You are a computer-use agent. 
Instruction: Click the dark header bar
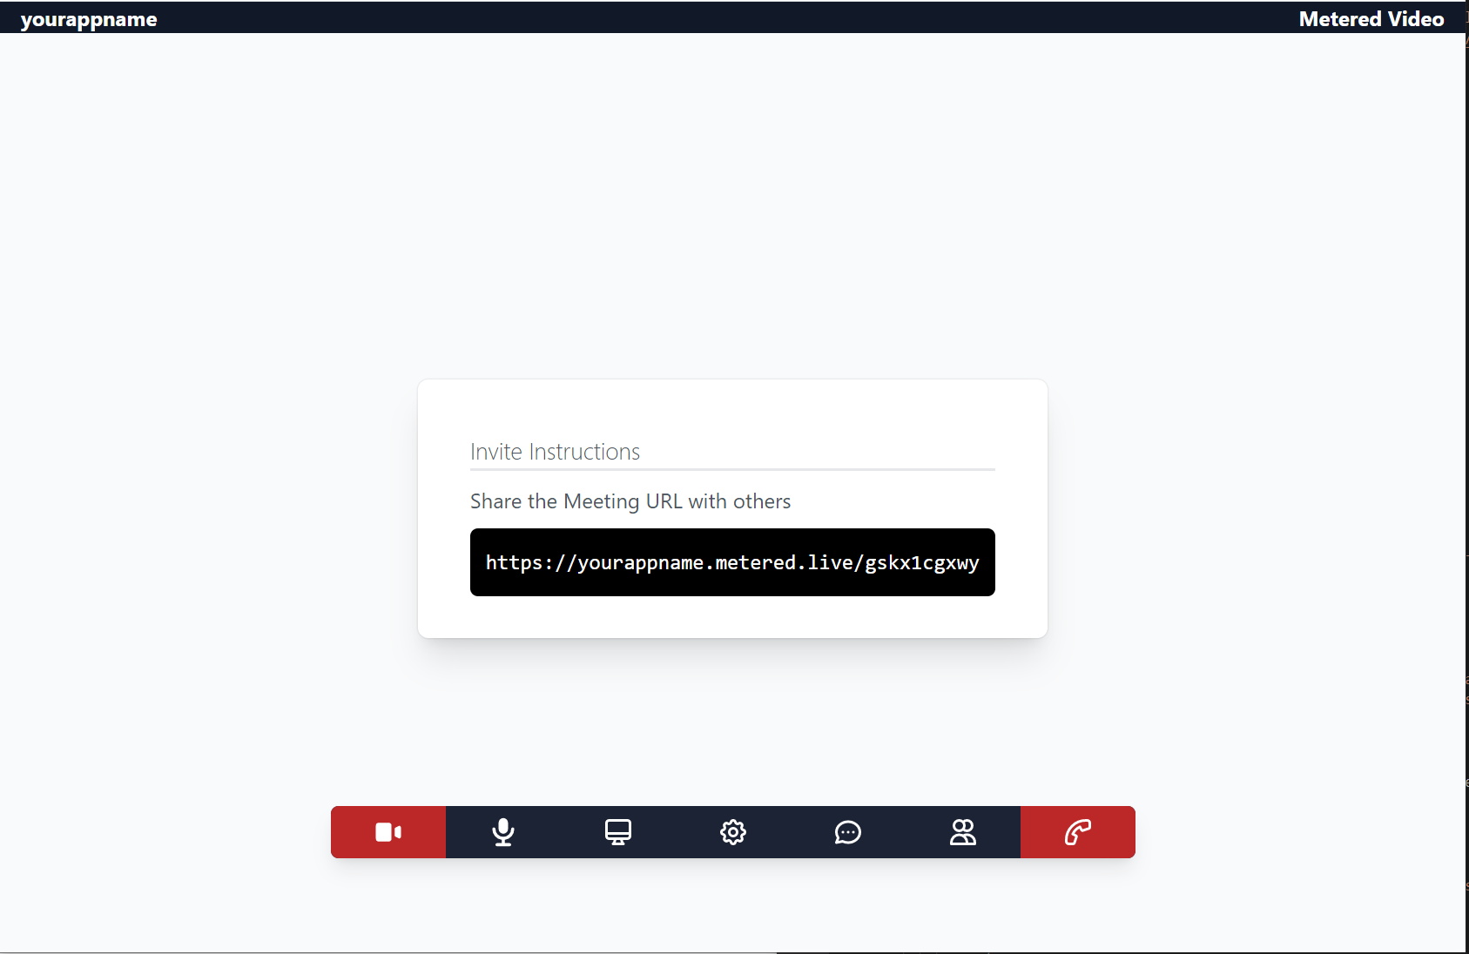[731, 17]
